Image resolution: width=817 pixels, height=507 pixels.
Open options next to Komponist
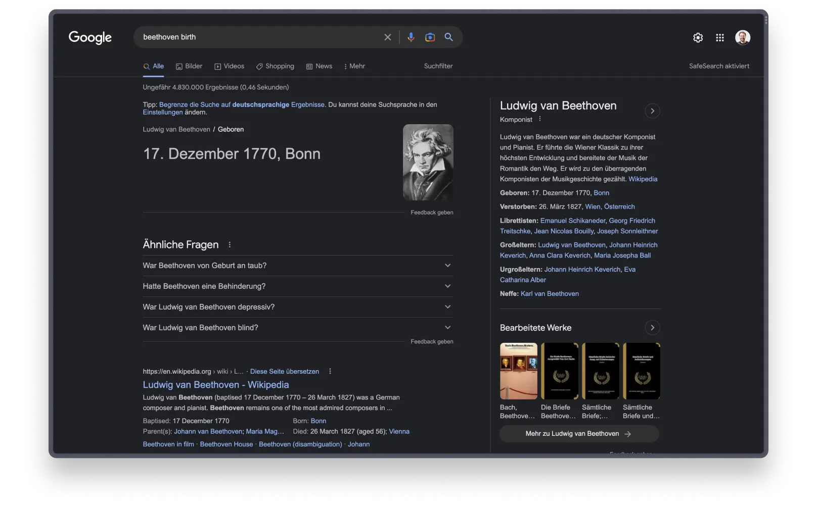click(x=540, y=119)
